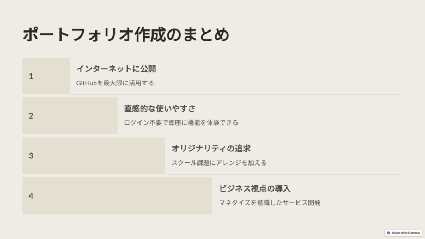Select the slide title ポートフォリオ作成のまとめ
The width and height of the screenshot is (425, 239).
tap(126, 35)
